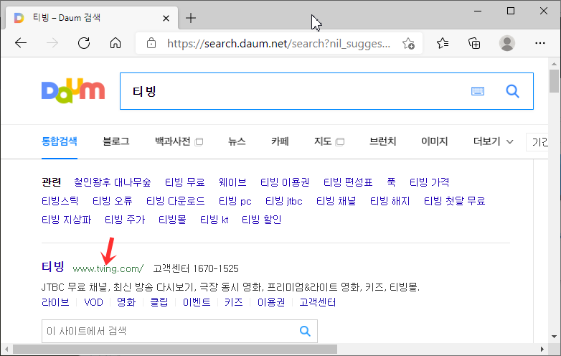The width and height of the screenshot is (561, 356).
Task: Click related search 티빙 주가
Action: click(125, 220)
